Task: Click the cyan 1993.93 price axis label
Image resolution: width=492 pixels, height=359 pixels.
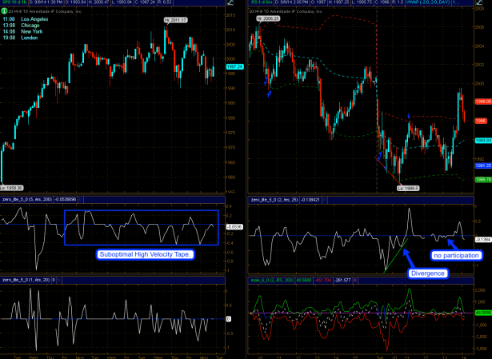Action: pos(483,141)
